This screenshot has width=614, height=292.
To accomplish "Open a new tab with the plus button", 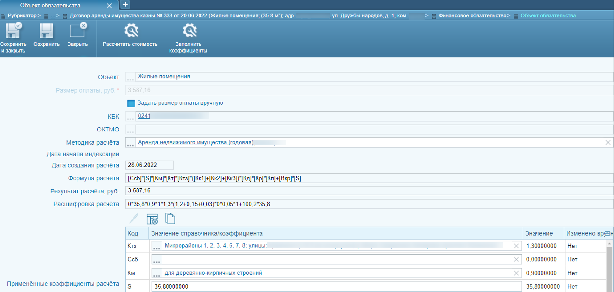I will pyautogui.click(x=125, y=5).
